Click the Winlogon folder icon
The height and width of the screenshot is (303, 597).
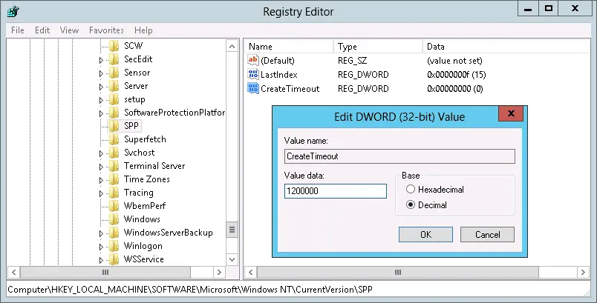pos(114,246)
